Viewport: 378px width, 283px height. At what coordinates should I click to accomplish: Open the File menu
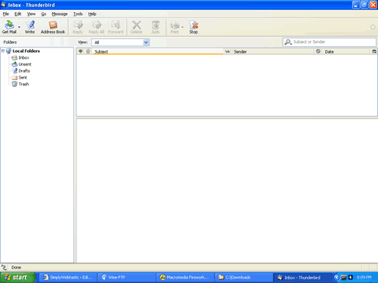tap(6, 14)
